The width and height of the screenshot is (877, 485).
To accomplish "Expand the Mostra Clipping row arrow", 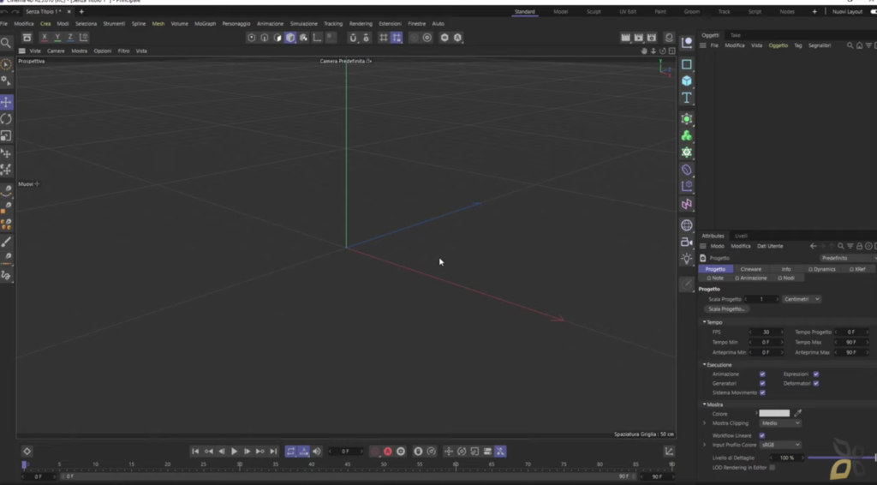I will coord(704,423).
